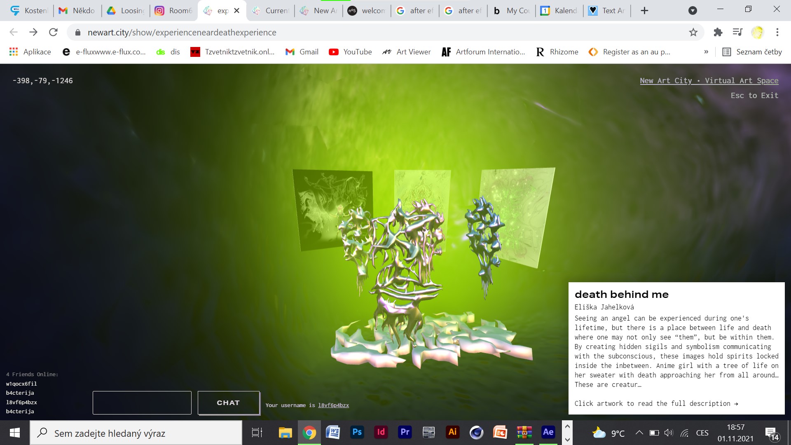Switch to the welcon tab

point(366,11)
